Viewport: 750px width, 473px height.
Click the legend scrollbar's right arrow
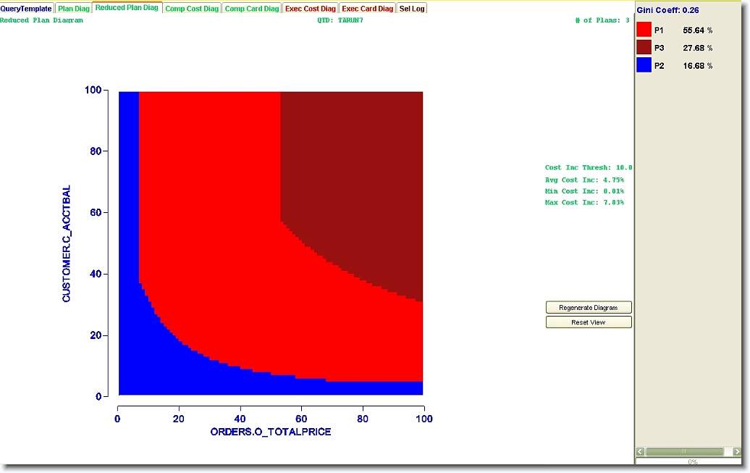(x=737, y=452)
